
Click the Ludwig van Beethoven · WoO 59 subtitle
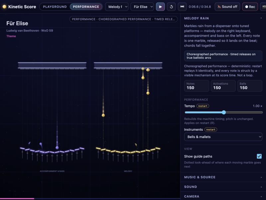pyautogui.click(x=30, y=31)
